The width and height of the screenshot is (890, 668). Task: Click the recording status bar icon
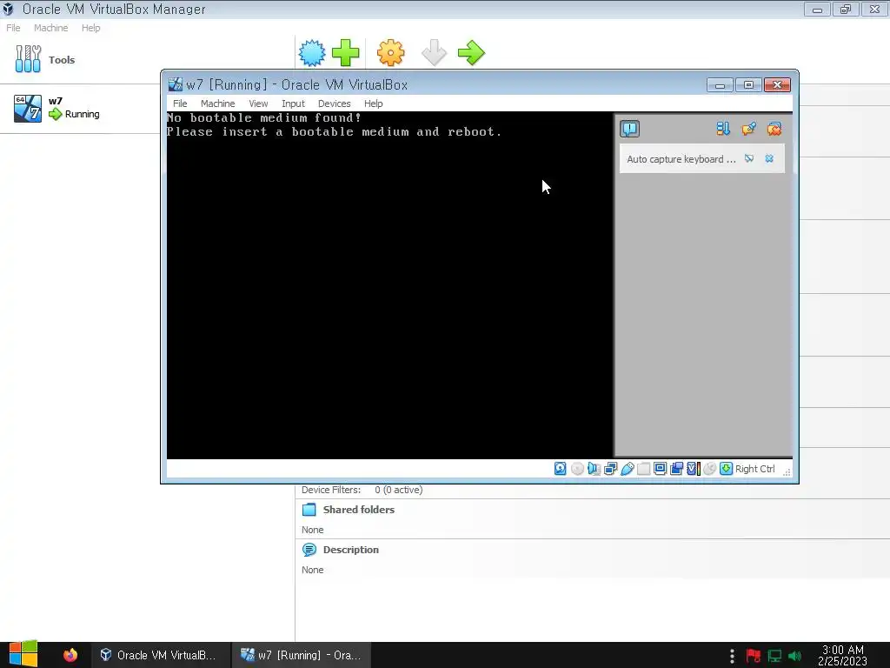(x=676, y=469)
